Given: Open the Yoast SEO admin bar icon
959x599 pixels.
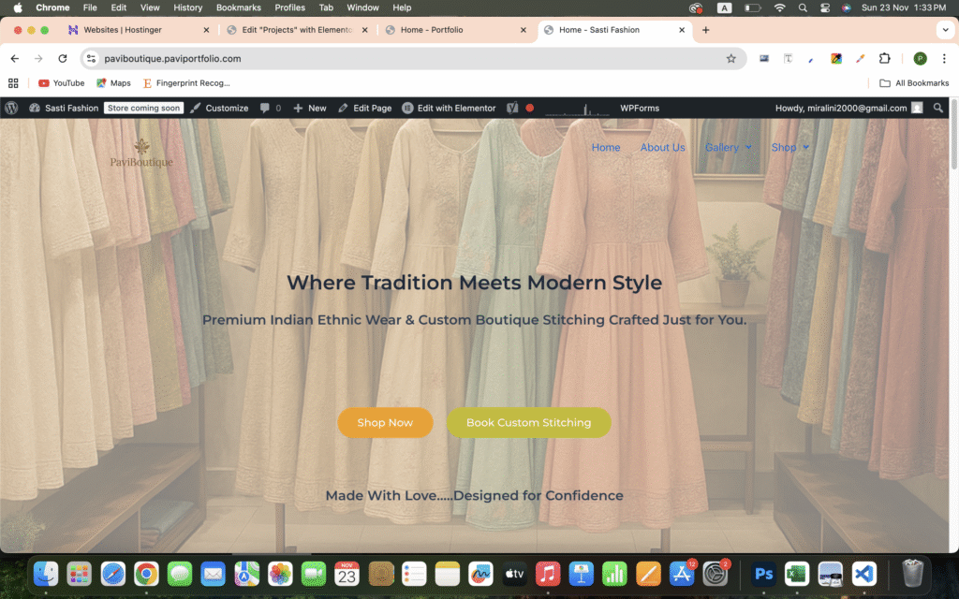Looking at the screenshot, I should click(x=512, y=108).
